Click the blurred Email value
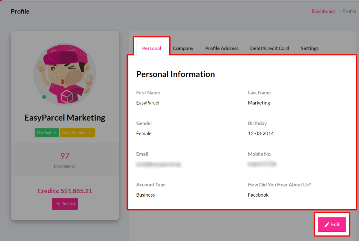This screenshot has width=359, height=241. [x=158, y=164]
